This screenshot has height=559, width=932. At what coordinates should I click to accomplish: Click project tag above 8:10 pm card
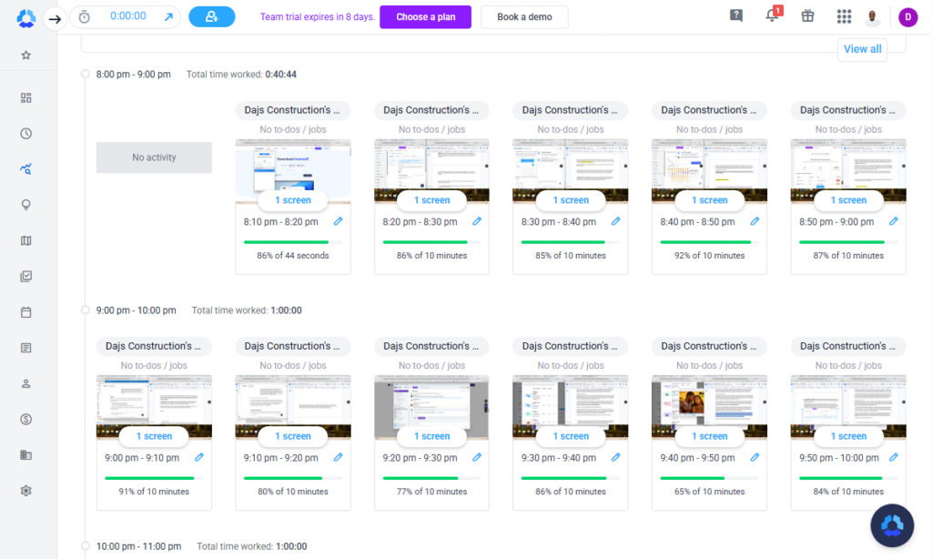point(292,110)
